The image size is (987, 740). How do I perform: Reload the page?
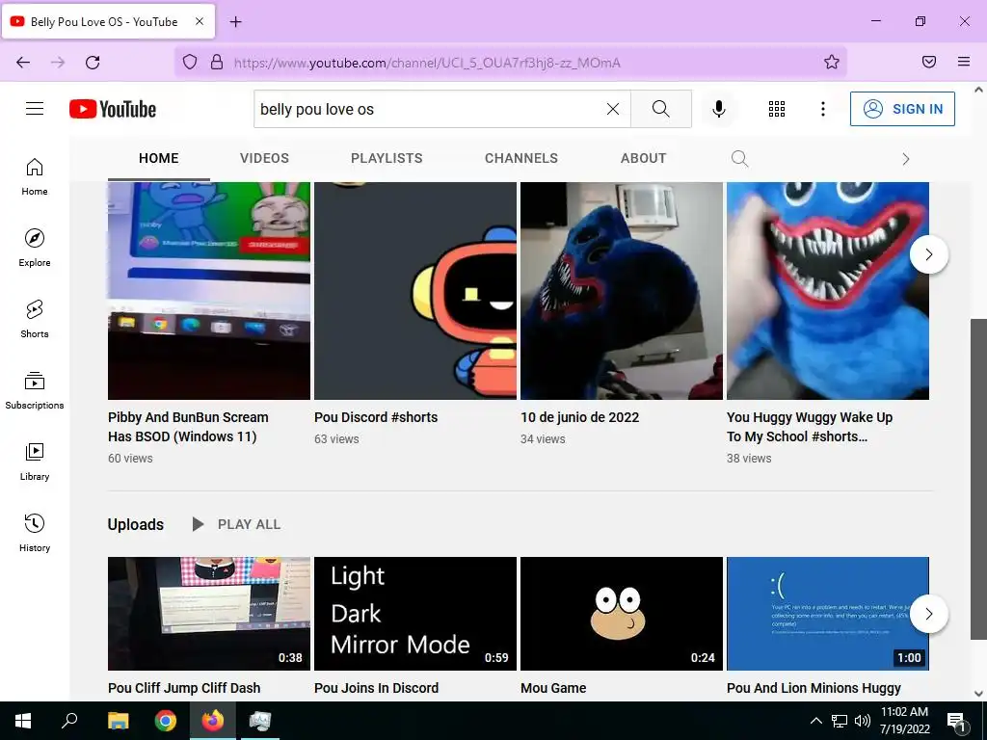click(x=93, y=63)
